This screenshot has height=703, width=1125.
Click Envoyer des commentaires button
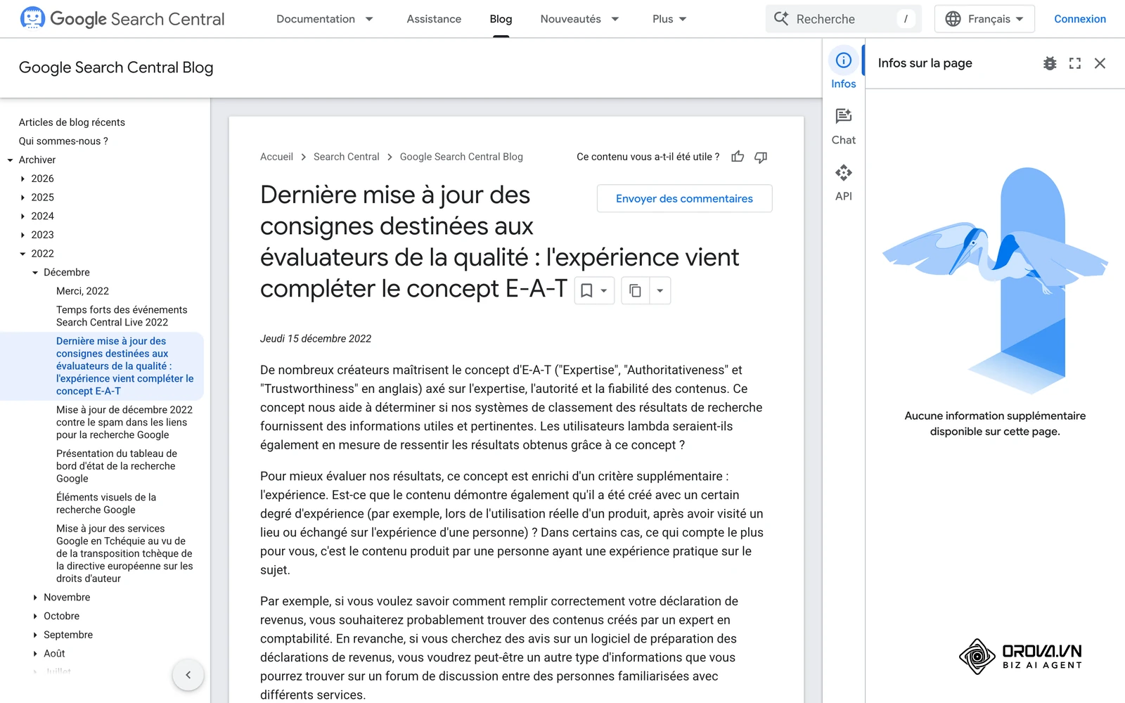coord(684,198)
